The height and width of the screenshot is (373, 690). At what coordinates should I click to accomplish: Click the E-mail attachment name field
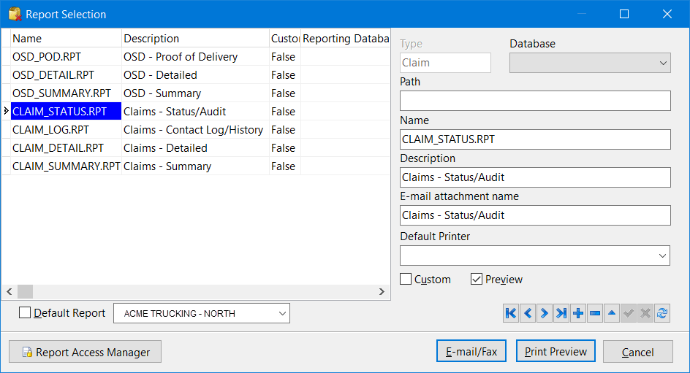point(535,215)
